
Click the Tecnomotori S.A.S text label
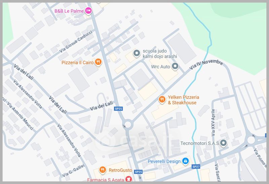200,143
